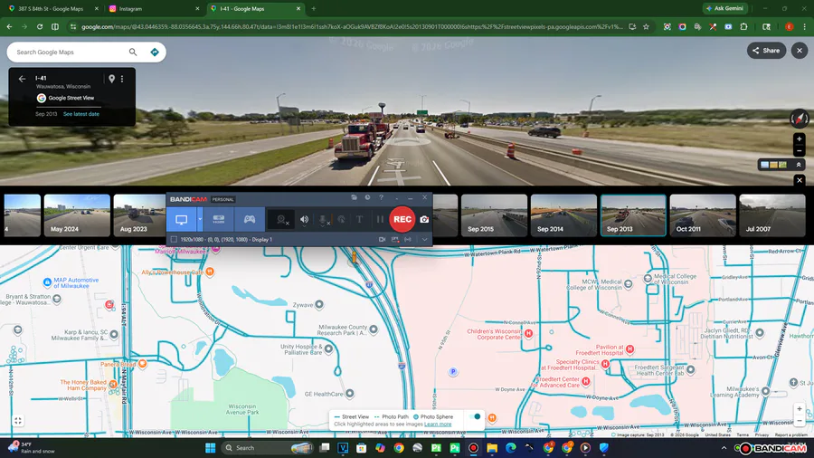The height and width of the screenshot is (458, 814).
Task: Start recording with REC button
Action: point(402,219)
